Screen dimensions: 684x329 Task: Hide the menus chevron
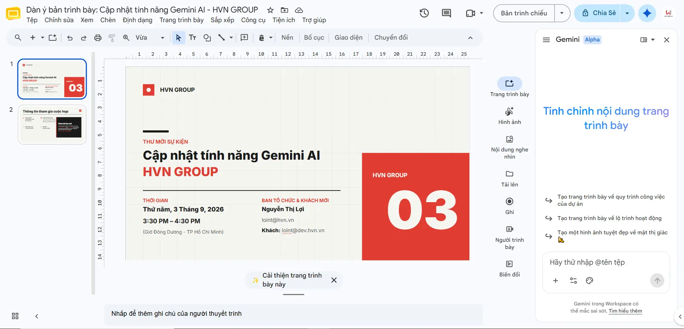tap(470, 38)
